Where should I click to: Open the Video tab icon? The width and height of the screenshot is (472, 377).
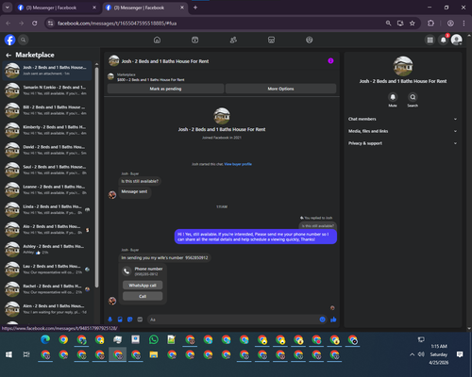click(195, 40)
